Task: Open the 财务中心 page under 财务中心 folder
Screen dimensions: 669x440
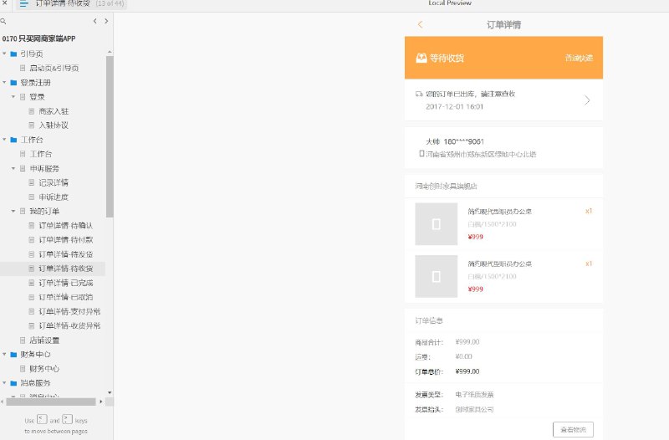Action: click(45, 369)
